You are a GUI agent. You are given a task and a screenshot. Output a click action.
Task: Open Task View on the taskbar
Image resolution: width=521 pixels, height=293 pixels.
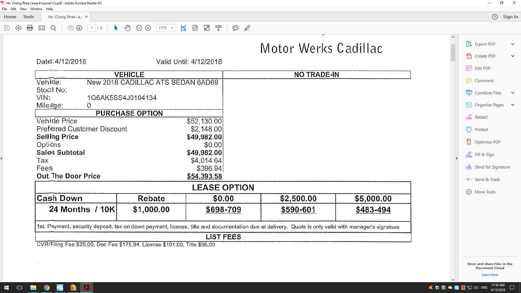(20, 288)
